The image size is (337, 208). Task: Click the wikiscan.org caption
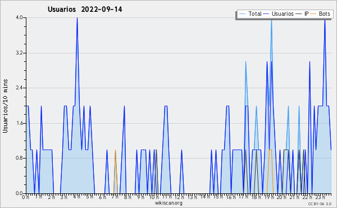(168, 203)
